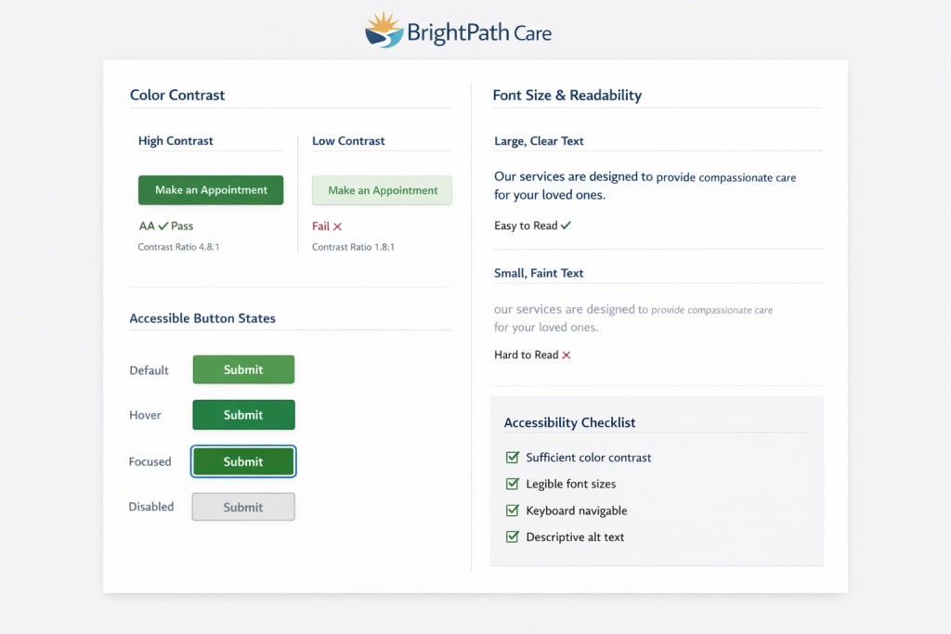951x634 pixels.
Task: Click the green checkmark beside AA Pass
Action: coord(163,226)
